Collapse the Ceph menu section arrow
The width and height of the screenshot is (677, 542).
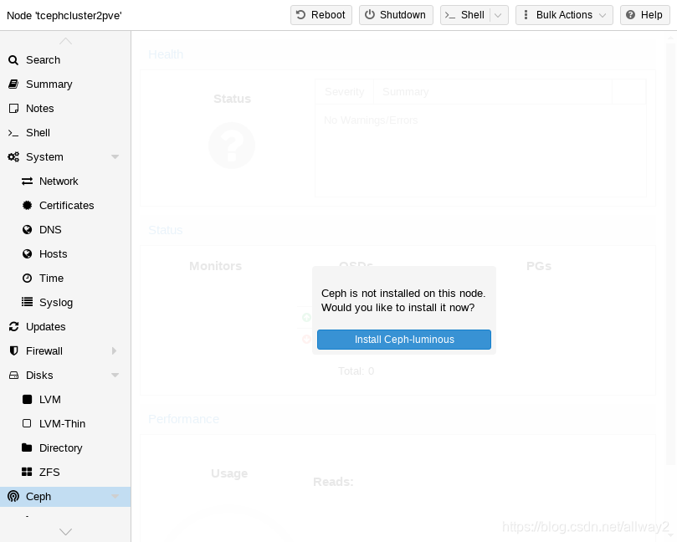pos(115,496)
